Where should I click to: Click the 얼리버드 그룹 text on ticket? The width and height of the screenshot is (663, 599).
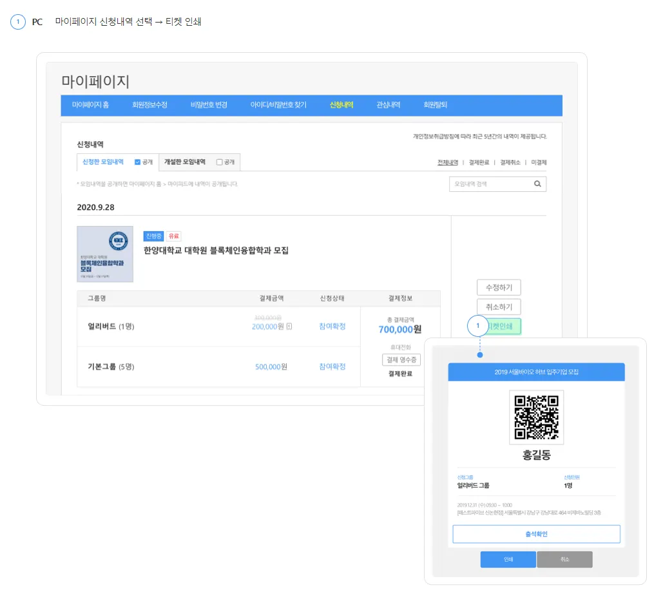473,485
